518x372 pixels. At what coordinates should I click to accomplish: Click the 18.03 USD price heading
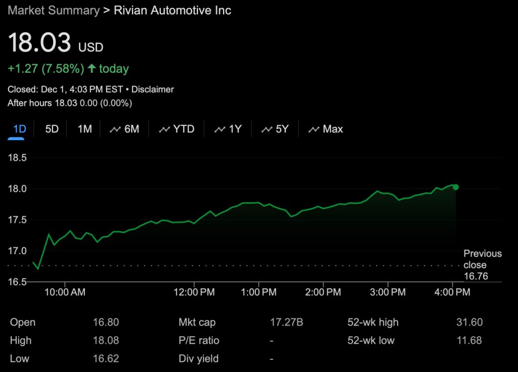click(x=55, y=43)
